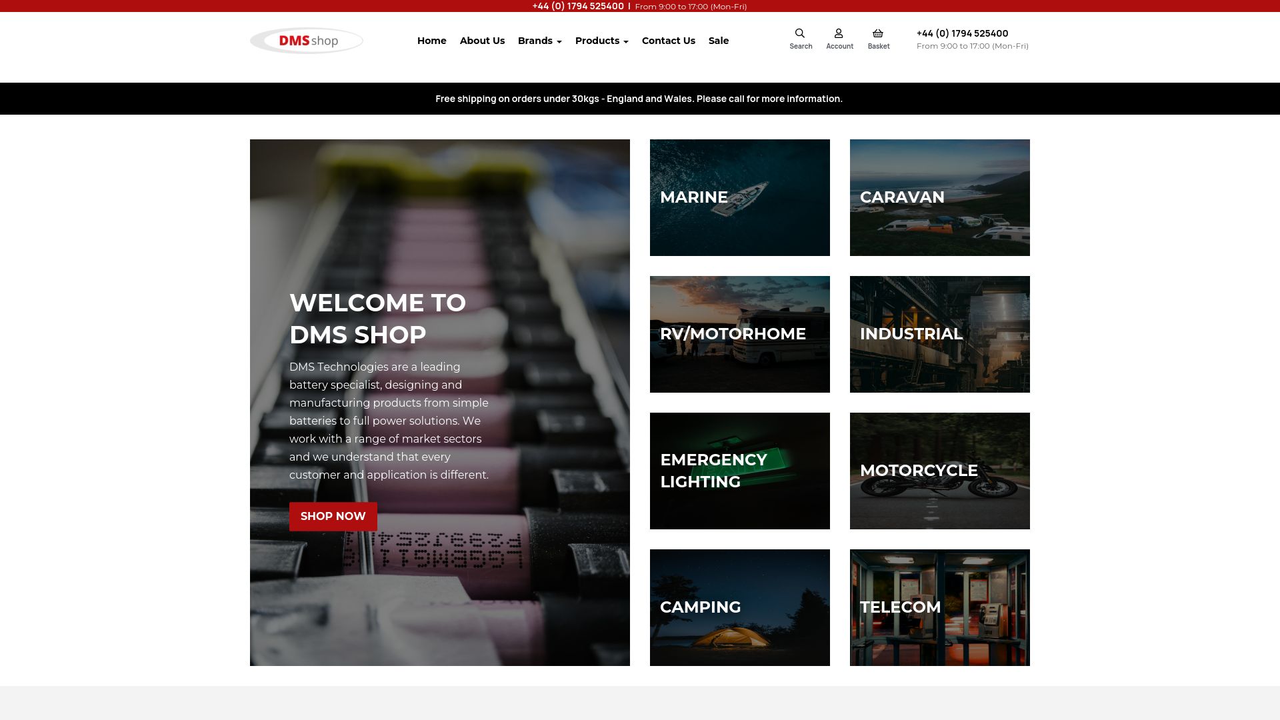Go to the Home menu item
Image resolution: width=1280 pixels, height=720 pixels.
[431, 41]
